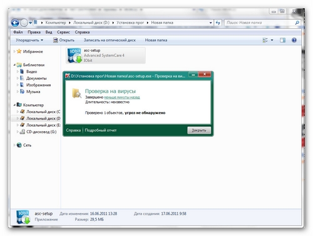This screenshot has height=236, width=313.
Task: Collapse the Библиотеки tree node
Action: pos(14,65)
